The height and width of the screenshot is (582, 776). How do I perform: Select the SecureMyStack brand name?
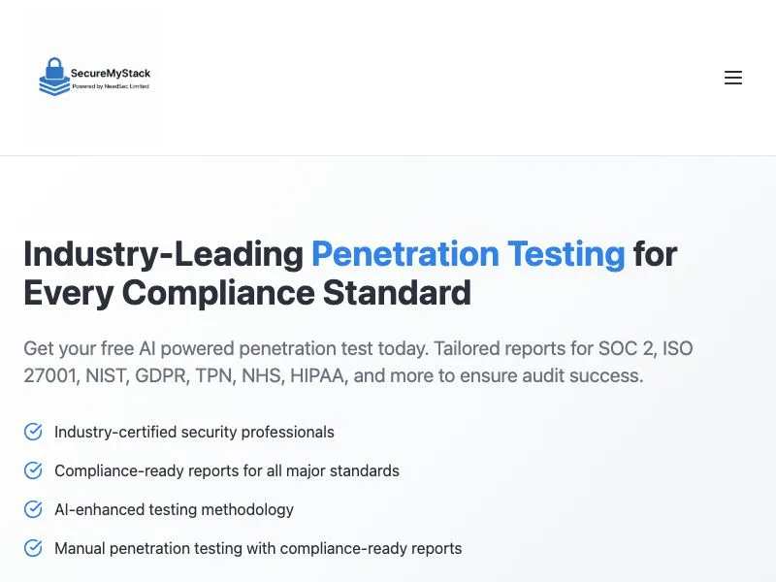point(111,74)
